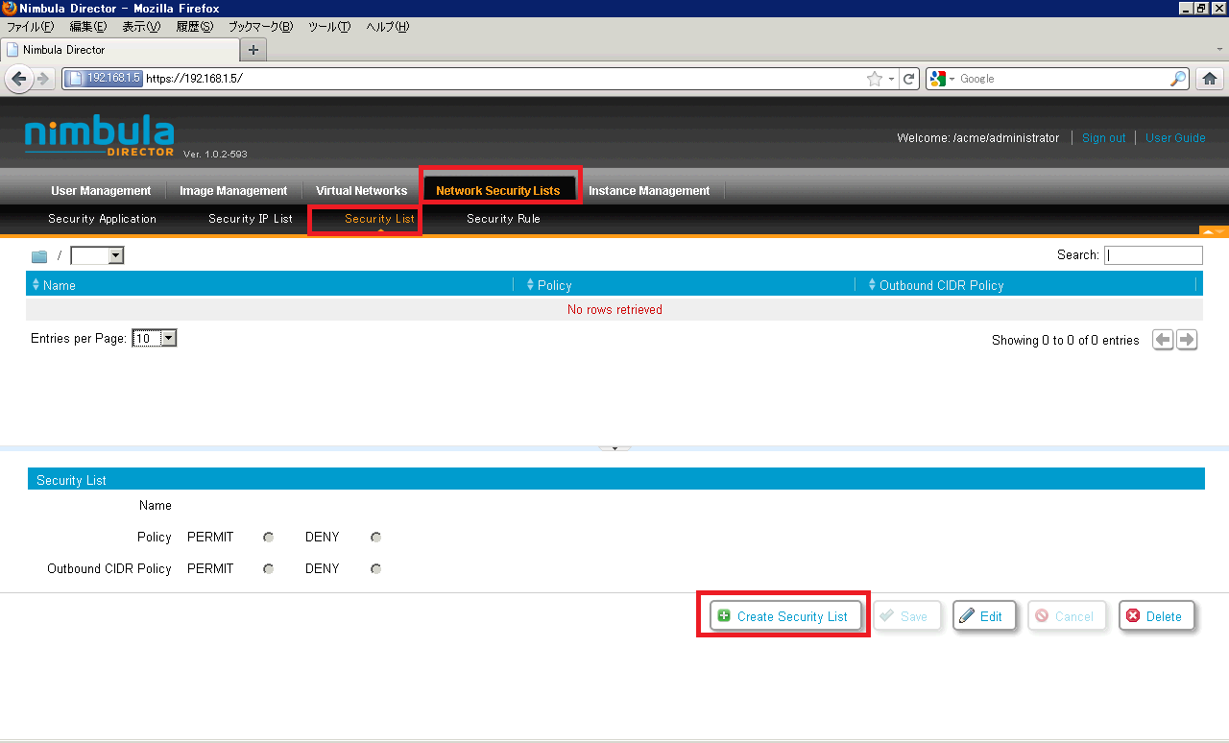Open the User Guide link

point(1175,138)
